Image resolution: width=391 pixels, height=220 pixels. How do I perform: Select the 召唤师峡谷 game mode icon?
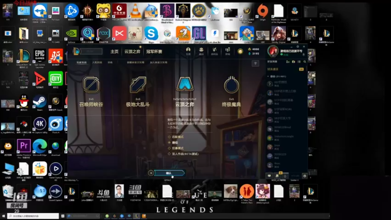pyautogui.click(x=91, y=85)
